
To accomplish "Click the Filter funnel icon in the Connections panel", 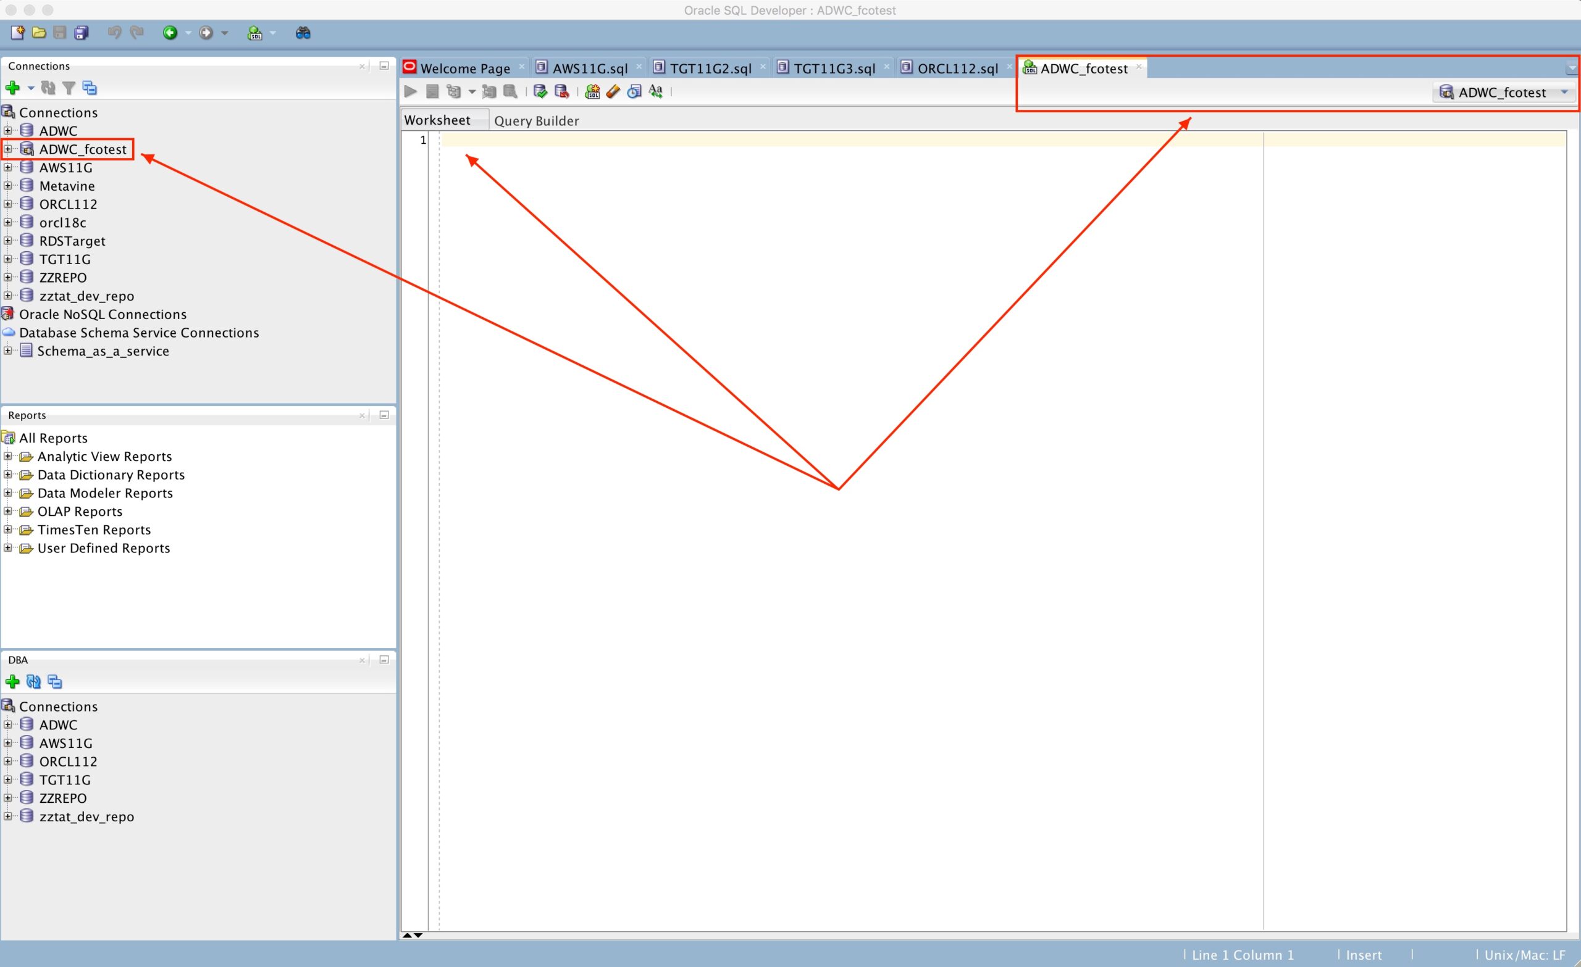I will (x=69, y=88).
